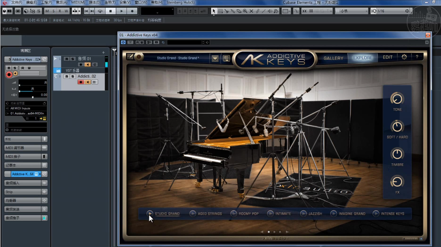Open the 小节 grid type dropdown
The width and height of the screenshot is (441, 247).
tap(351, 11)
